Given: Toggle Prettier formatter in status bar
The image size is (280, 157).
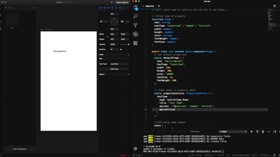Looking at the screenshot, I should coord(265,155).
